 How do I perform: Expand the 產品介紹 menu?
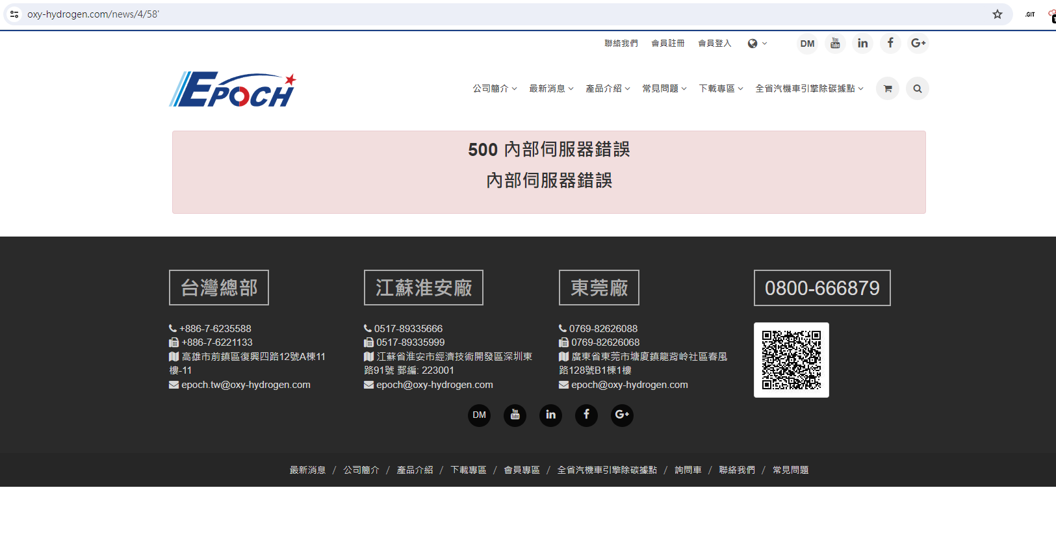[608, 88]
